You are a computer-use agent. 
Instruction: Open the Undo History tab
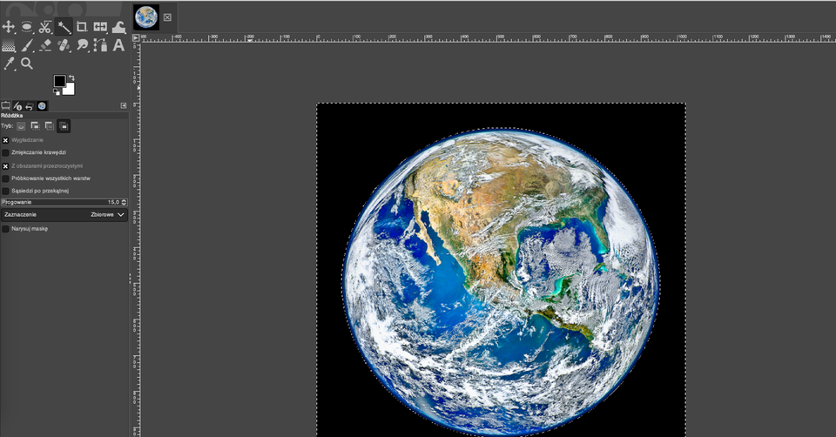pos(30,105)
